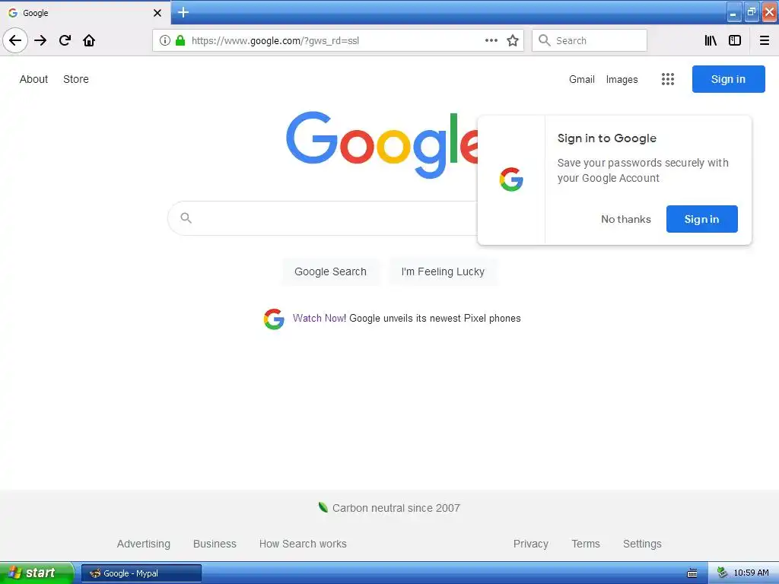779x584 pixels.
Task: Open the Business footer link
Action: coord(215,544)
